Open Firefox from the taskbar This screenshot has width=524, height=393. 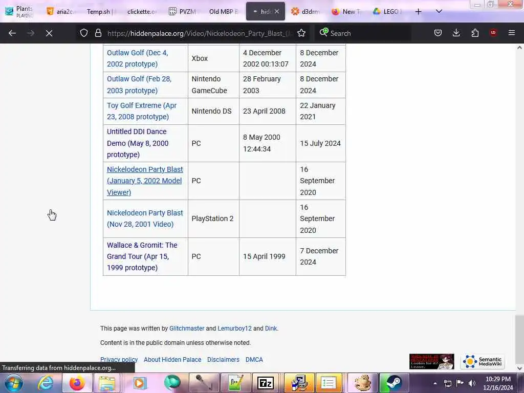coord(77,383)
